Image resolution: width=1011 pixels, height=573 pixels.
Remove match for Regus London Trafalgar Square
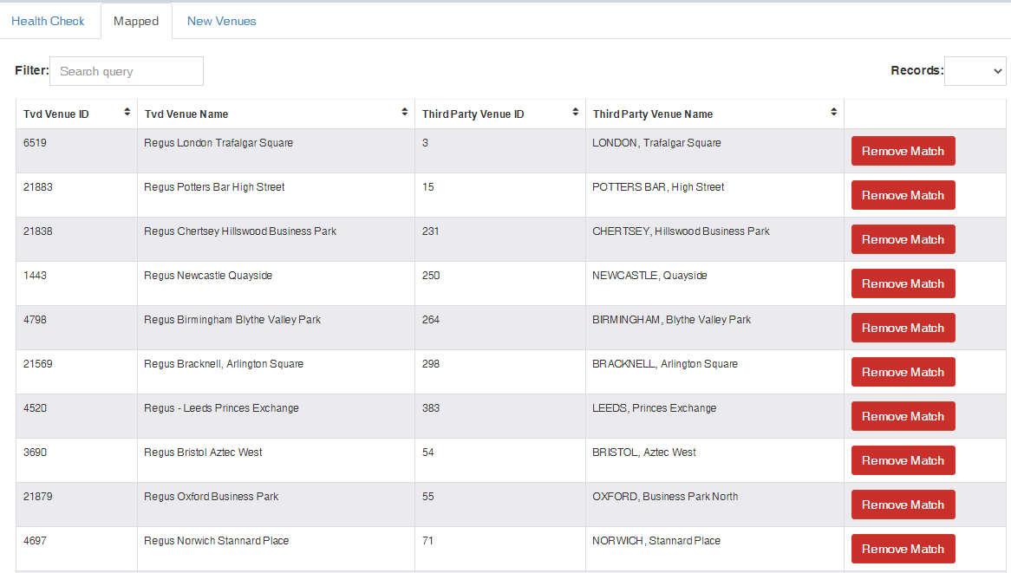(x=903, y=151)
